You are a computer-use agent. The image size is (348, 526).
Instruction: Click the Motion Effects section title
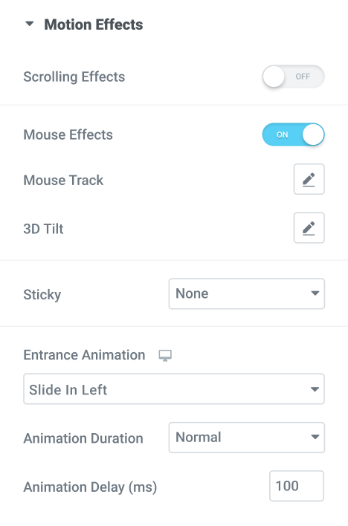pyautogui.click(x=94, y=25)
